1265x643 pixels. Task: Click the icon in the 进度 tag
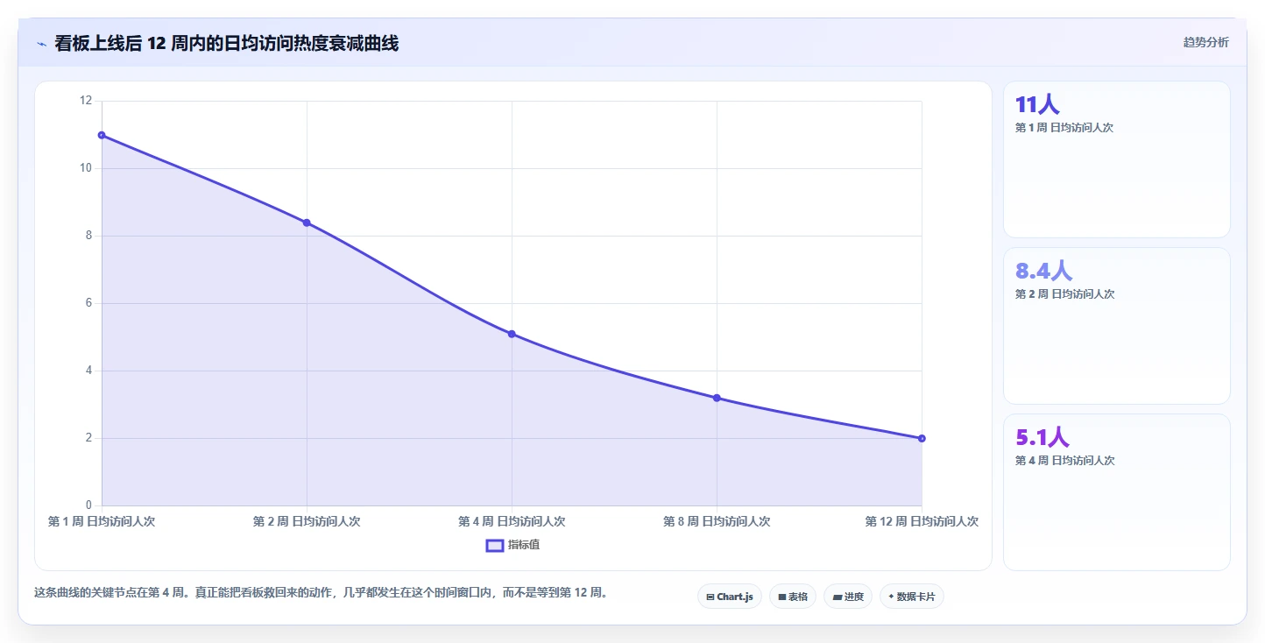(837, 597)
